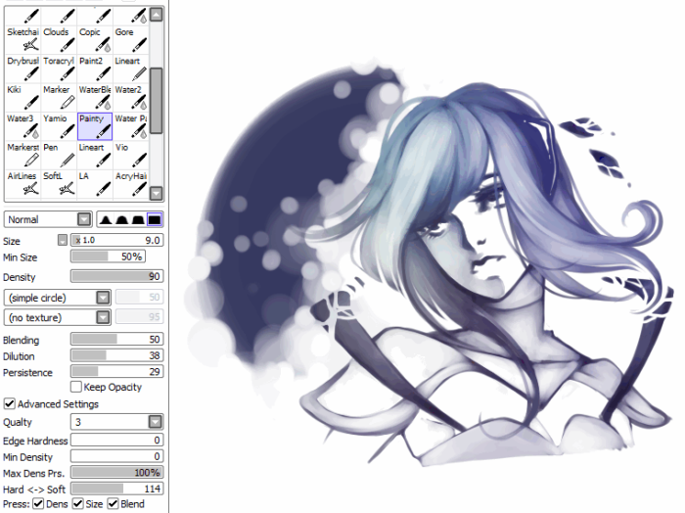Choose the sharpest peaked brush edge shape
Screen dimensions: 685x513
[106, 219]
